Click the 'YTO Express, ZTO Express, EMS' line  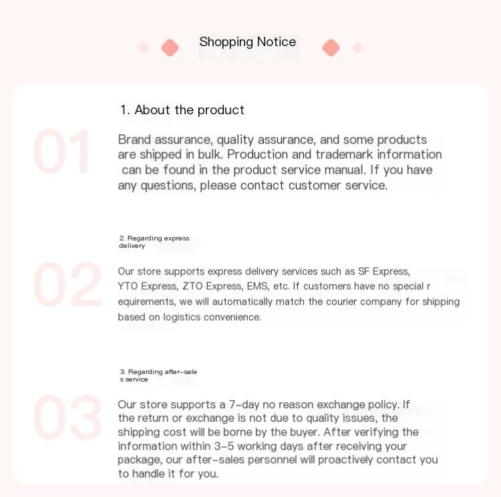(x=274, y=286)
